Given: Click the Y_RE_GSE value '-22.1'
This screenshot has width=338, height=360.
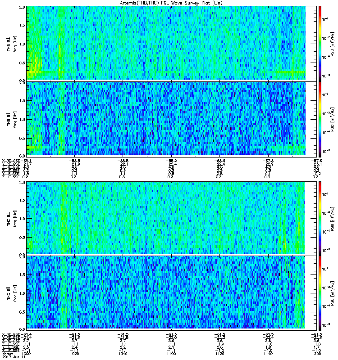Looking at the screenshot, I should click(123, 164).
